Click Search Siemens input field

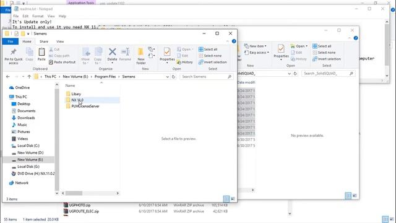click(206, 77)
